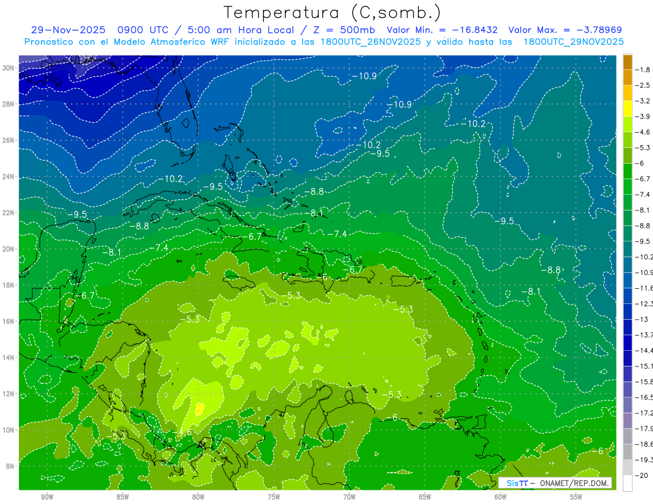
Task: Click the "22N" latitude axis label
Action: (x=9, y=213)
